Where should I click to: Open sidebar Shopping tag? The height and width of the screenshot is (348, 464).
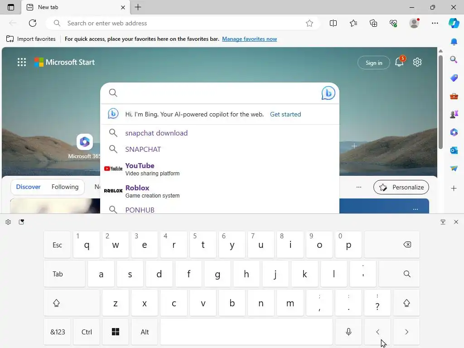454,78
